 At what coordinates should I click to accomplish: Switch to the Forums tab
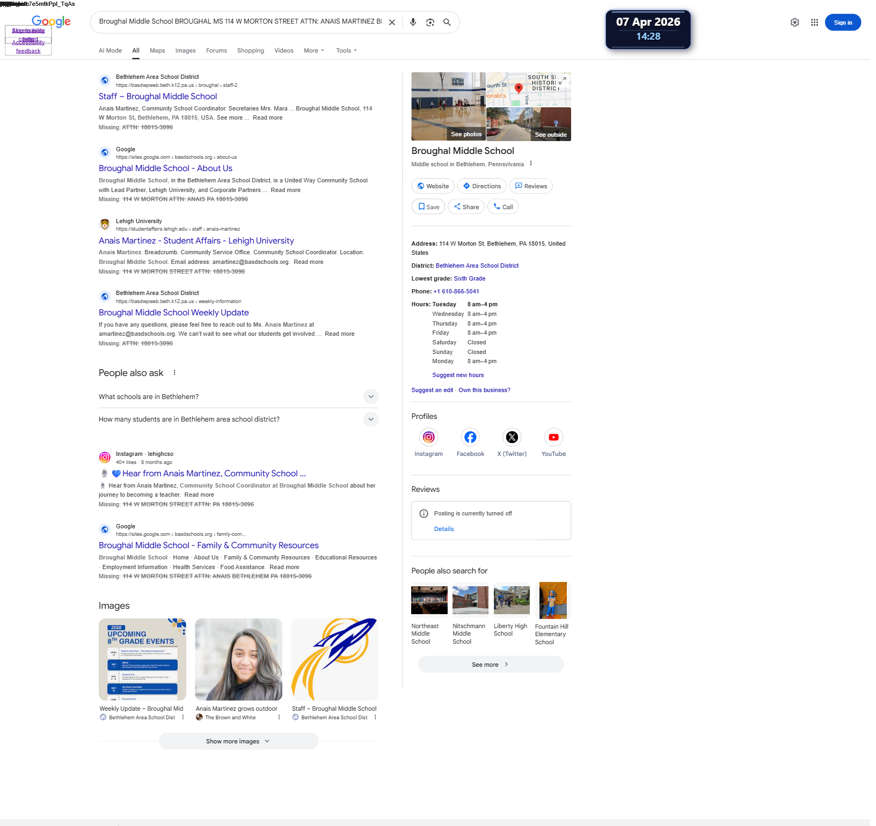pos(216,50)
